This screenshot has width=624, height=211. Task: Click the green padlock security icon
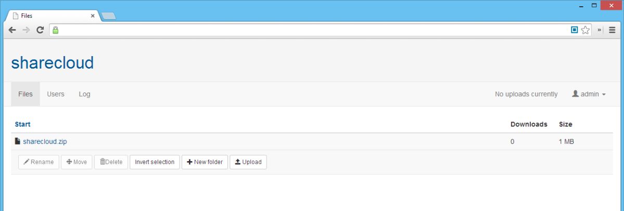(55, 30)
